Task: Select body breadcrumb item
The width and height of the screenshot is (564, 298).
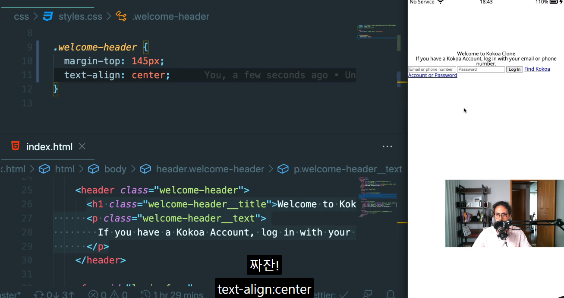Action: (x=115, y=169)
